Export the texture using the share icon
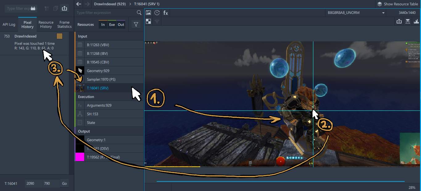The height and width of the screenshot is (191, 421). pyautogui.click(x=399, y=21)
